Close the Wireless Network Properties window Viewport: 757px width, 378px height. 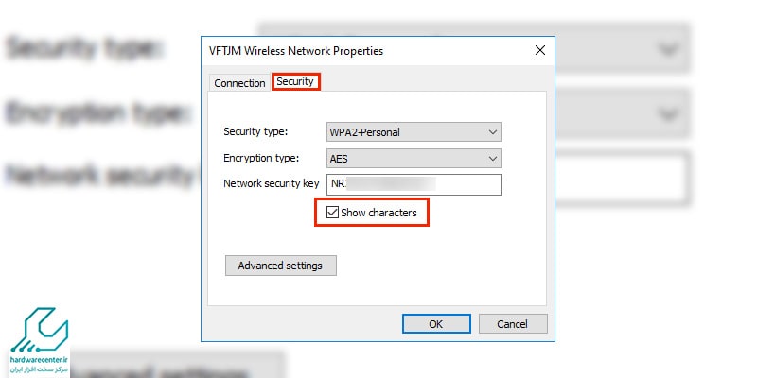tap(540, 50)
